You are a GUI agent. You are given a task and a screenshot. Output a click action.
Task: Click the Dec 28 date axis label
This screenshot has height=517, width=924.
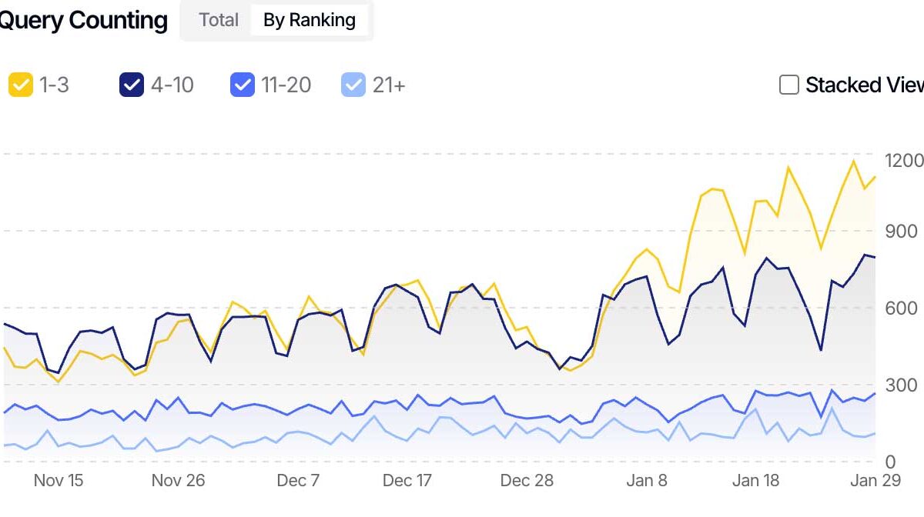pos(527,481)
